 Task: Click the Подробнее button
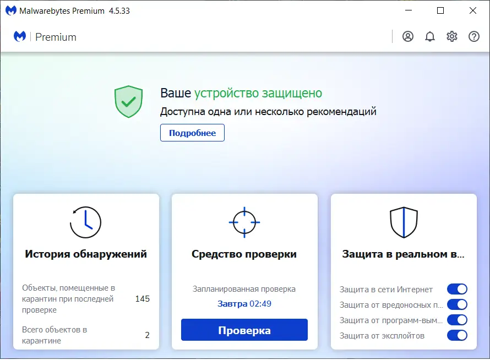192,133
